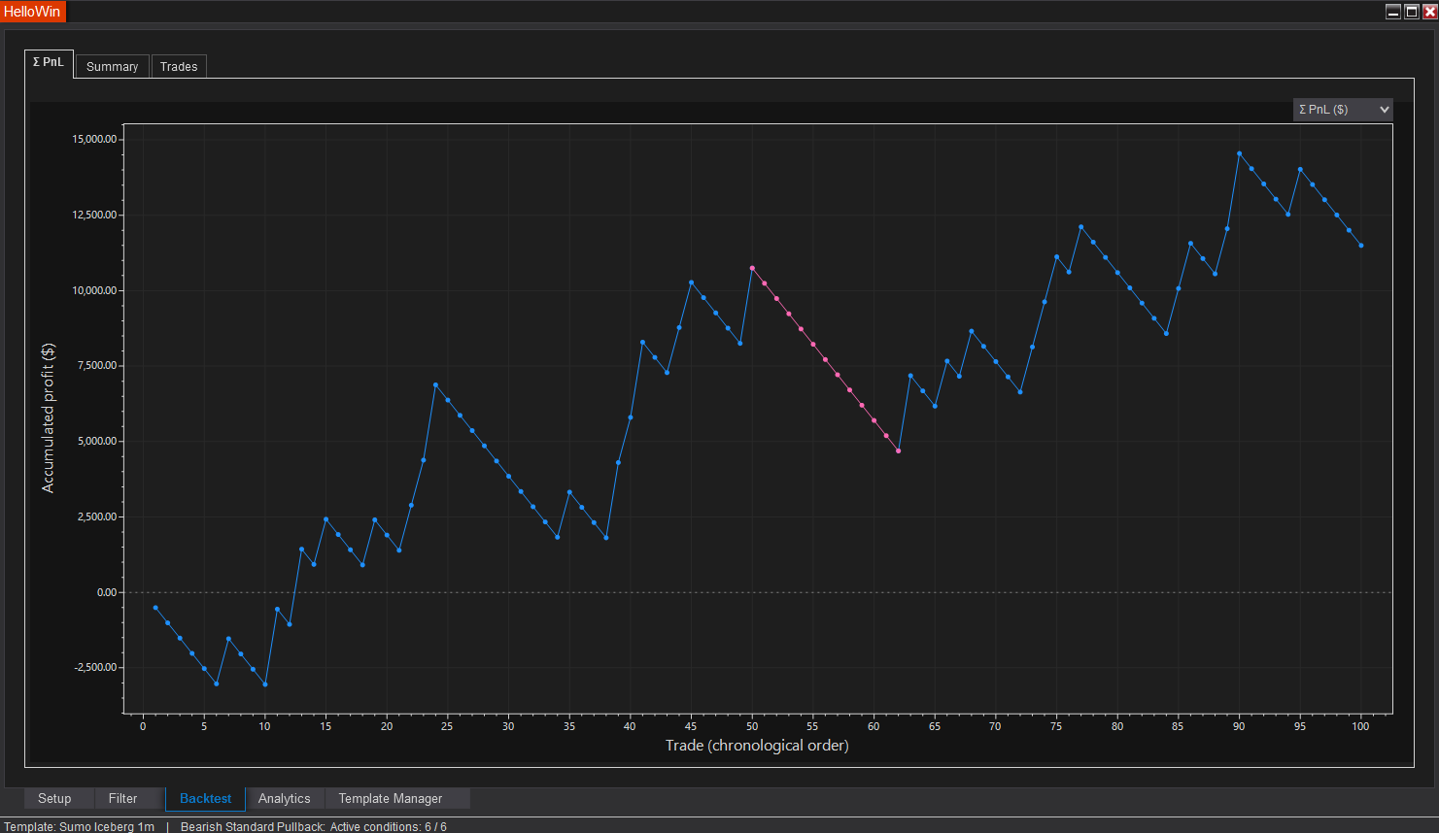Switch to the Trades tab
The image size is (1439, 833).
tap(179, 66)
